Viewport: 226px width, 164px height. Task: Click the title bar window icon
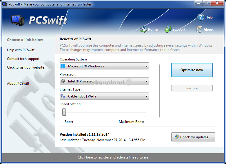[x=4, y=4]
